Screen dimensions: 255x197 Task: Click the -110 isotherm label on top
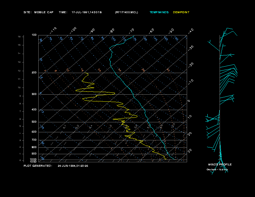point(53,31)
